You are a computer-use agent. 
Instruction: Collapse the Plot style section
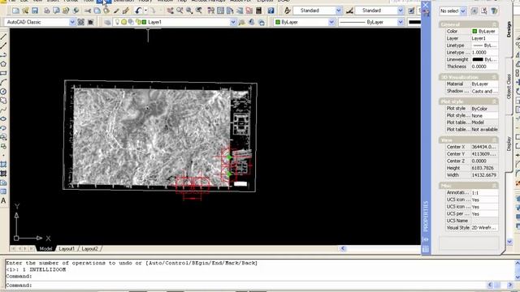[x=495, y=101]
